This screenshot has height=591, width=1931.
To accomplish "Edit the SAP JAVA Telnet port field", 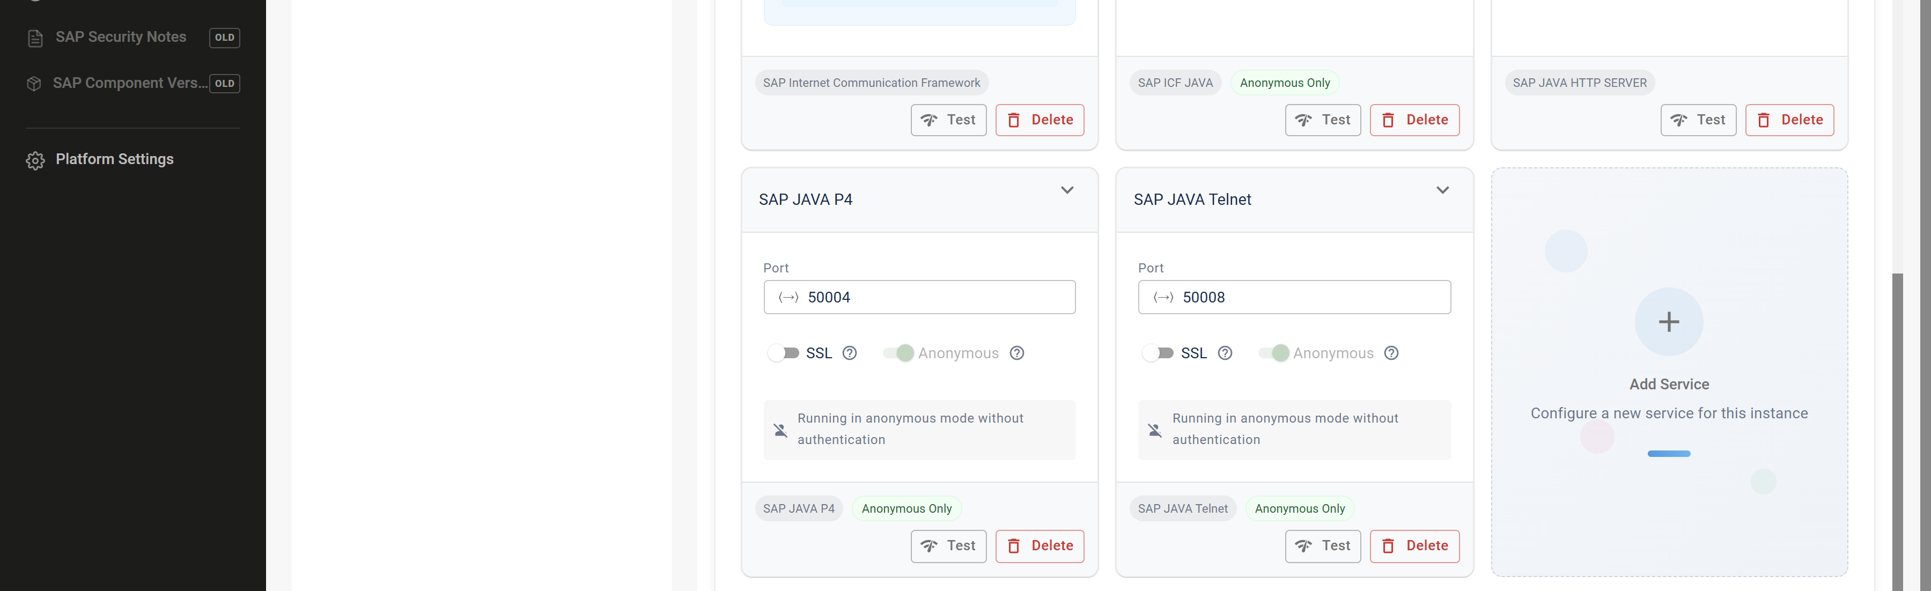I will coord(1294,297).
